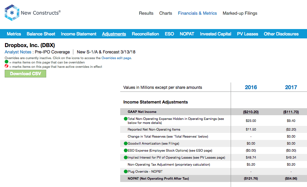Open the Invested Capital page
The image size is (307, 187).
pyautogui.click(x=216, y=34)
